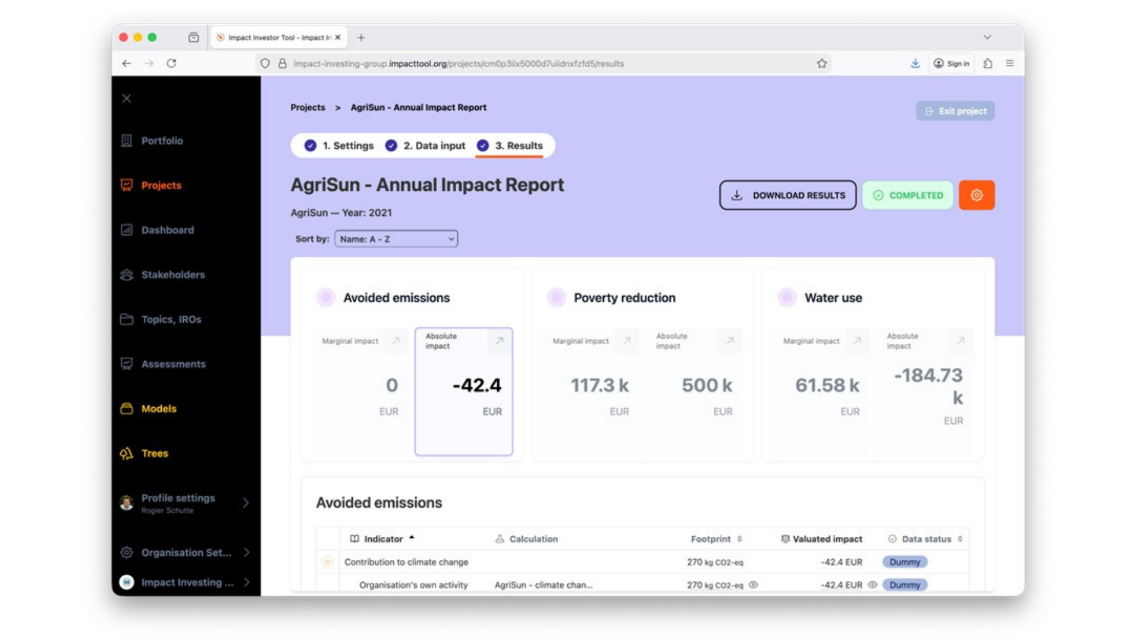Toggle eye icon next to 270 kg CO2-eq footprint
The image size is (1142, 642).
click(754, 585)
